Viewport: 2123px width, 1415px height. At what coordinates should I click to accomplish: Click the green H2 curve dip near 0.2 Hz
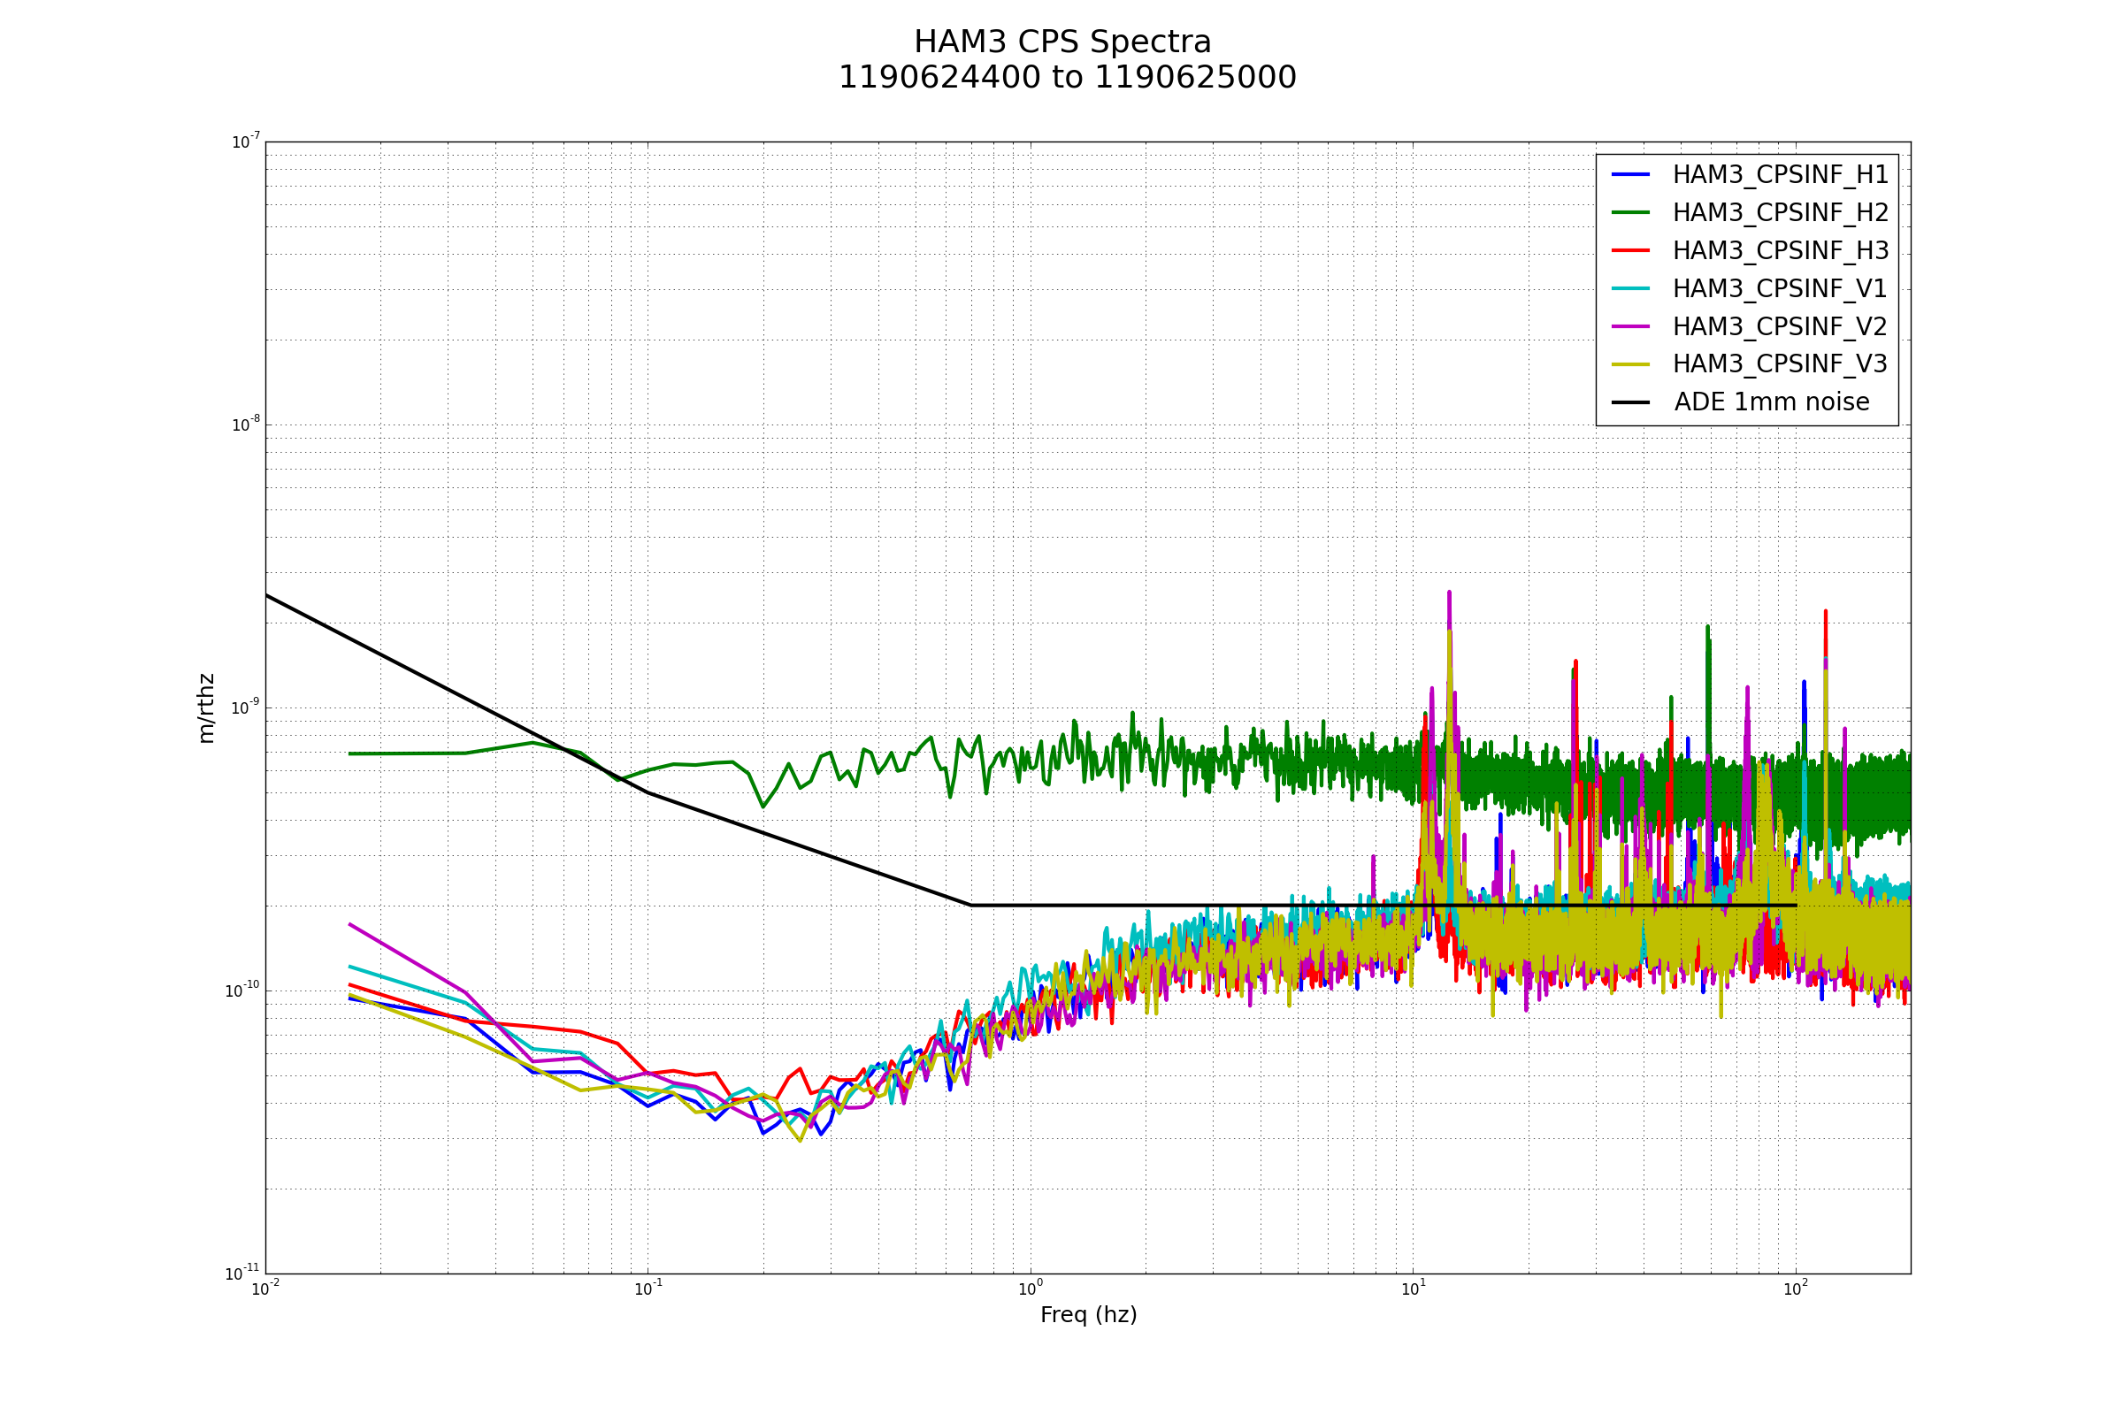(763, 805)
